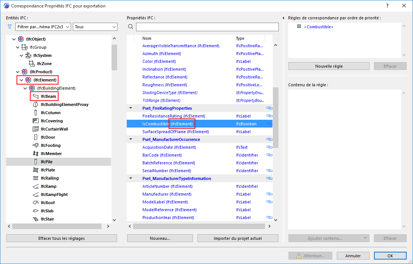Collapse the (IfcBuildingElement) tree node

tap(25, 88)
